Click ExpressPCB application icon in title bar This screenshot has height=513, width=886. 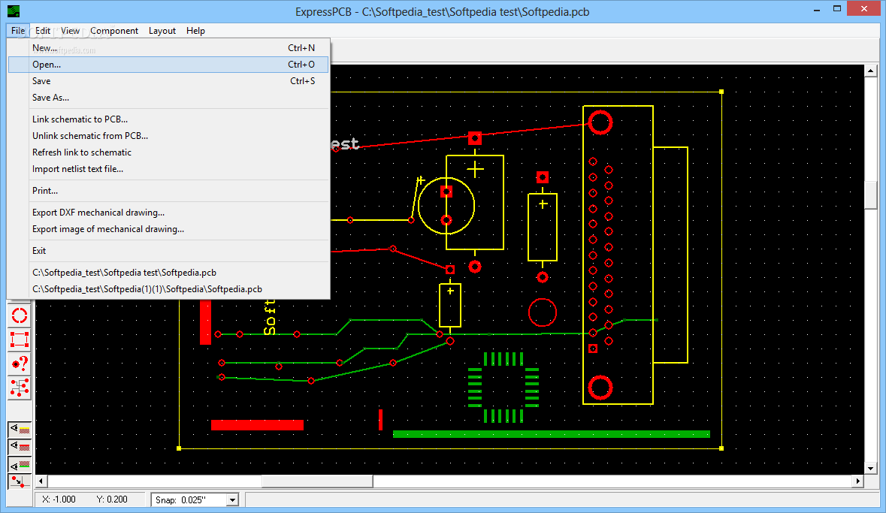tap(14, 11)
